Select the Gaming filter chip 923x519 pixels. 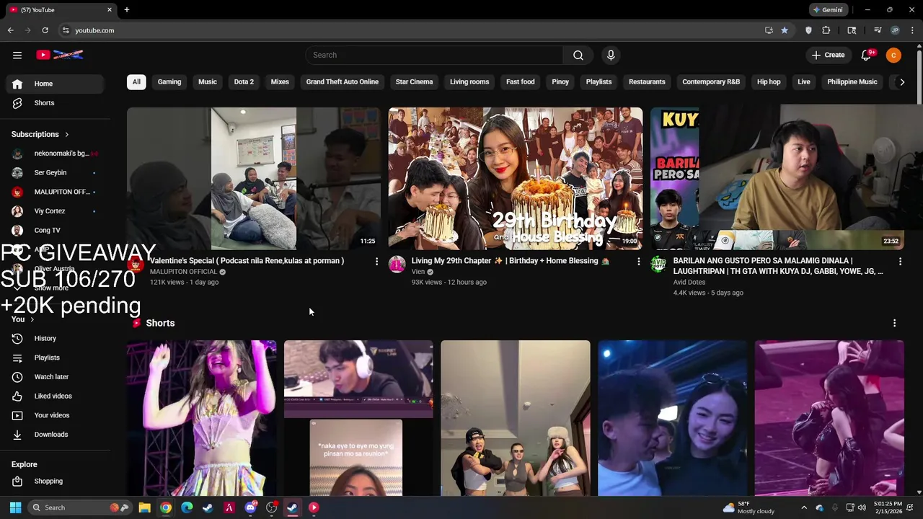(x=169, y=81)
